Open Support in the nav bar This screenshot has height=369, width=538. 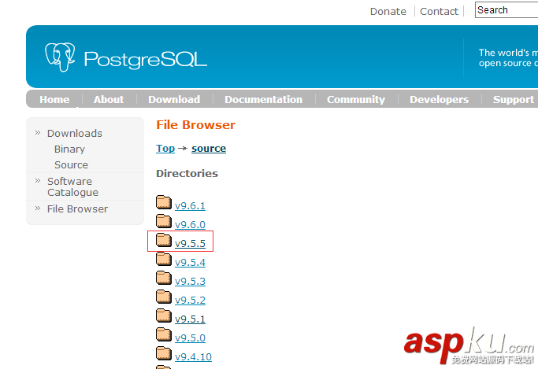pyautogui.click(x=514, y=99)
